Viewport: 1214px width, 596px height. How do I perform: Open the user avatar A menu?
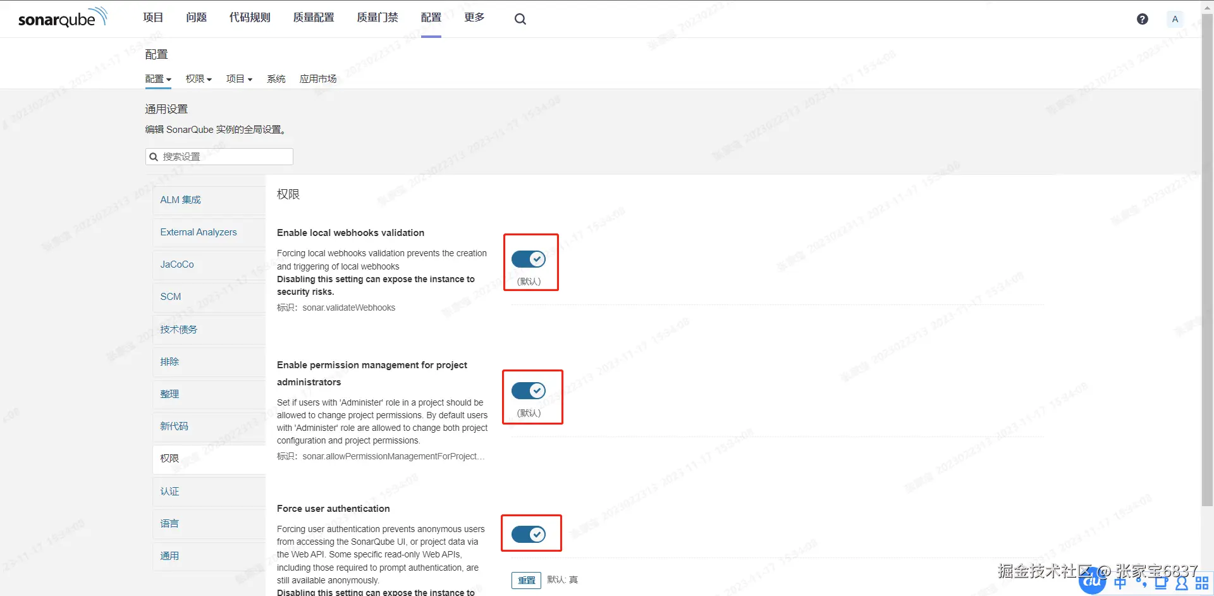pyautogui.click(x=1175, y=19)
